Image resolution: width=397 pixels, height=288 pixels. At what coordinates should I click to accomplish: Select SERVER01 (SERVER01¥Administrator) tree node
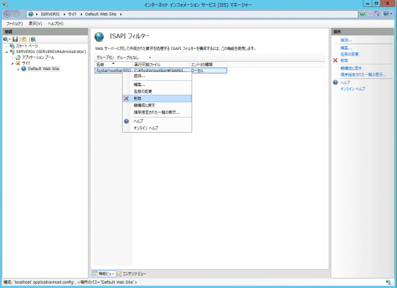51,52
